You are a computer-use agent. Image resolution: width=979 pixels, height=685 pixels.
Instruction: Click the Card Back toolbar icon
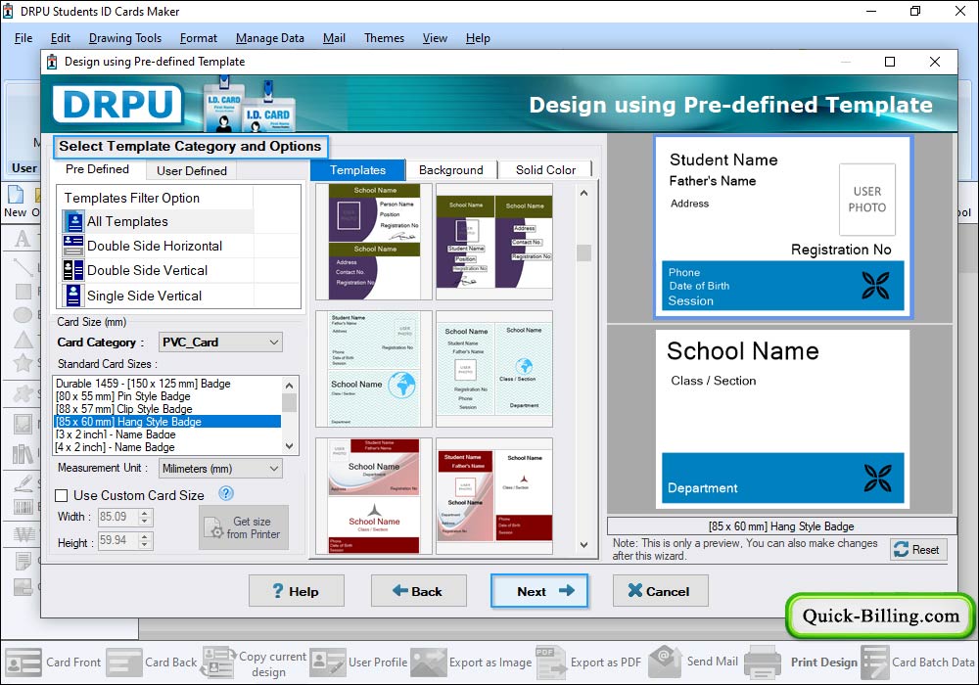123,662
